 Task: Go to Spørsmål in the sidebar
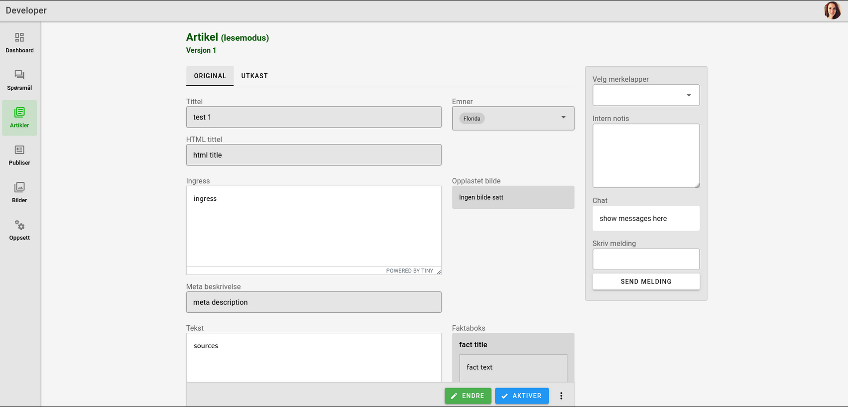[19, 75]
